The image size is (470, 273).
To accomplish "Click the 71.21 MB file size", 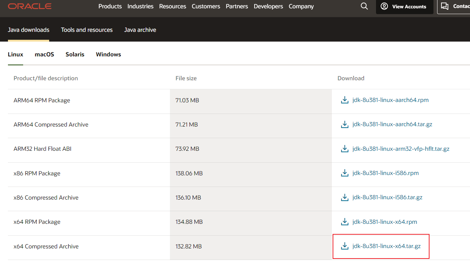I will click(187, 124).
